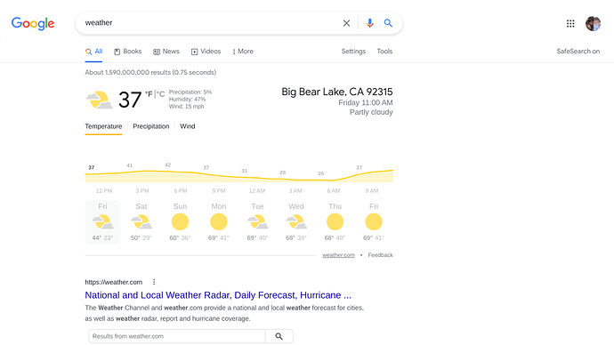The image size is (614, 345).
Task: Open the account profile avatar
Action: (x=594, y=23)
